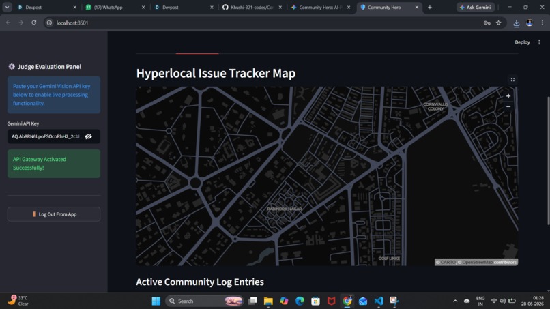Open Google Chrome taskbar icon

click(347, 301)
